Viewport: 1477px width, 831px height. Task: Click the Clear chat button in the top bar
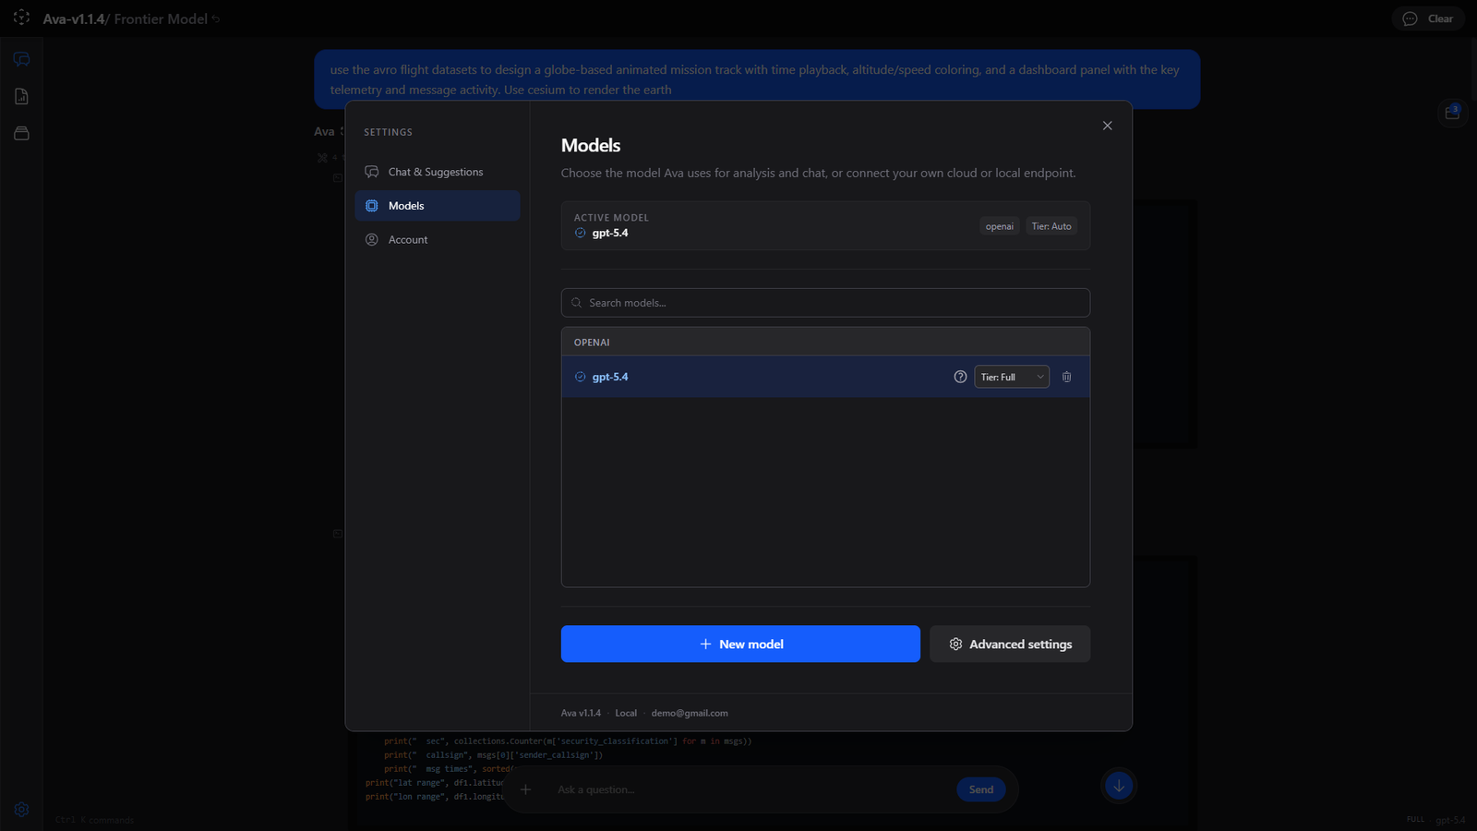[x=1428, y=18]
